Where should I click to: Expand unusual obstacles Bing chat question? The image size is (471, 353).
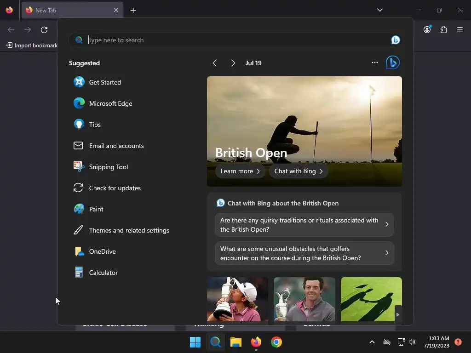pos(304,253)
